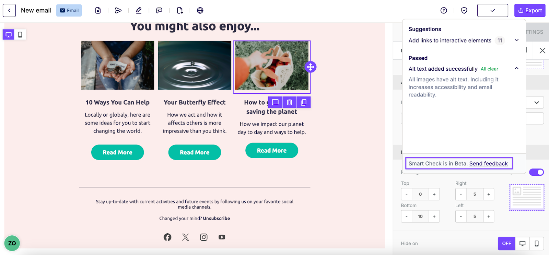Switch to mobile preview mode
This screenshot has height=255, width=549.
(20, 35)
